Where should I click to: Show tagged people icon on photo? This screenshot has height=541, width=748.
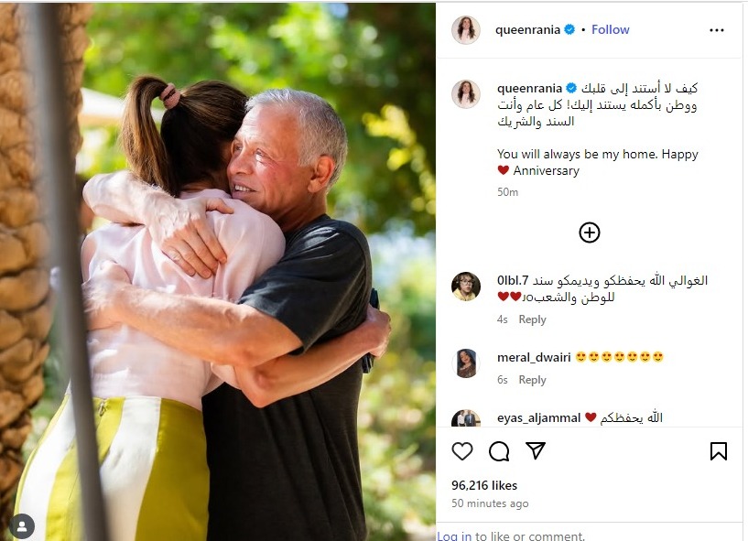click(22, 525)
